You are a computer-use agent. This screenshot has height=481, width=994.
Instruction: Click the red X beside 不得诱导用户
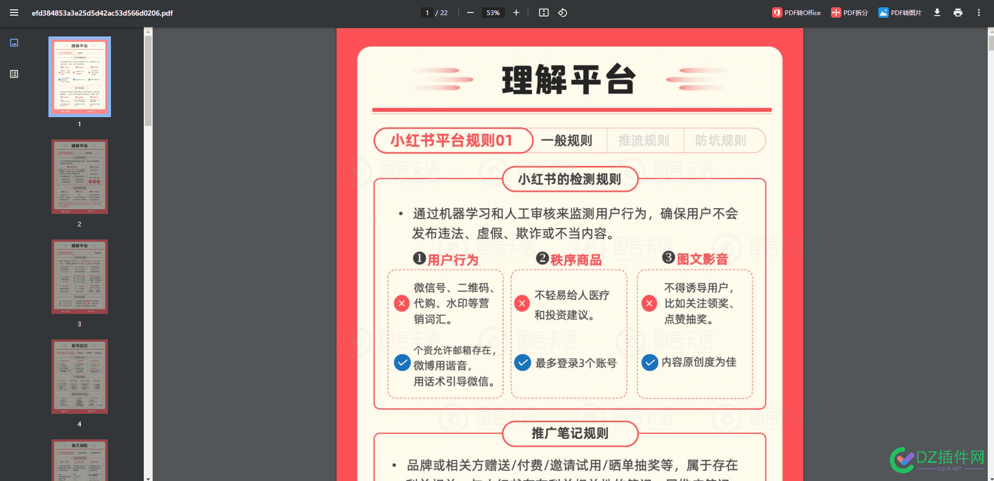point(649,303)
